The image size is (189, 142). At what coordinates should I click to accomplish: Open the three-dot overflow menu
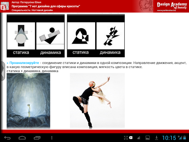click(x=52, y=138)
